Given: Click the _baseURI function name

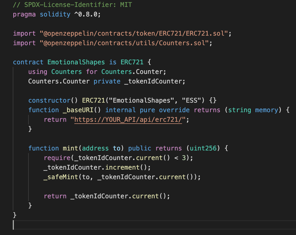Looking at the screenshot, I should tap(78, 110).
